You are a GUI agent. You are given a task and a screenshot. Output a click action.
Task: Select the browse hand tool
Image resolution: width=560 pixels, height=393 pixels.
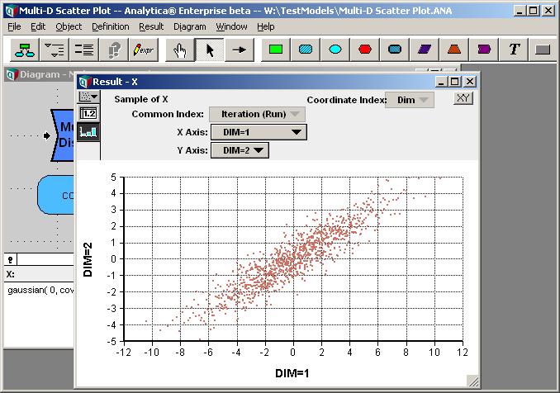pos(180,50)
